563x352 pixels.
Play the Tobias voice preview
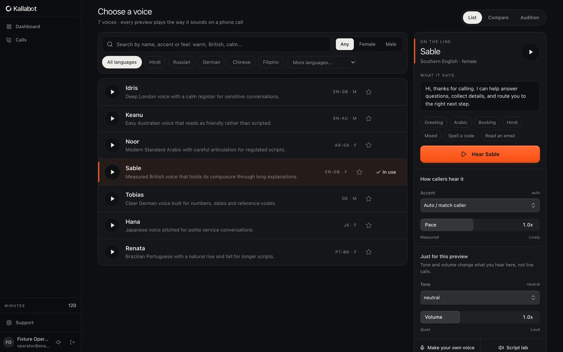point(112,199)
